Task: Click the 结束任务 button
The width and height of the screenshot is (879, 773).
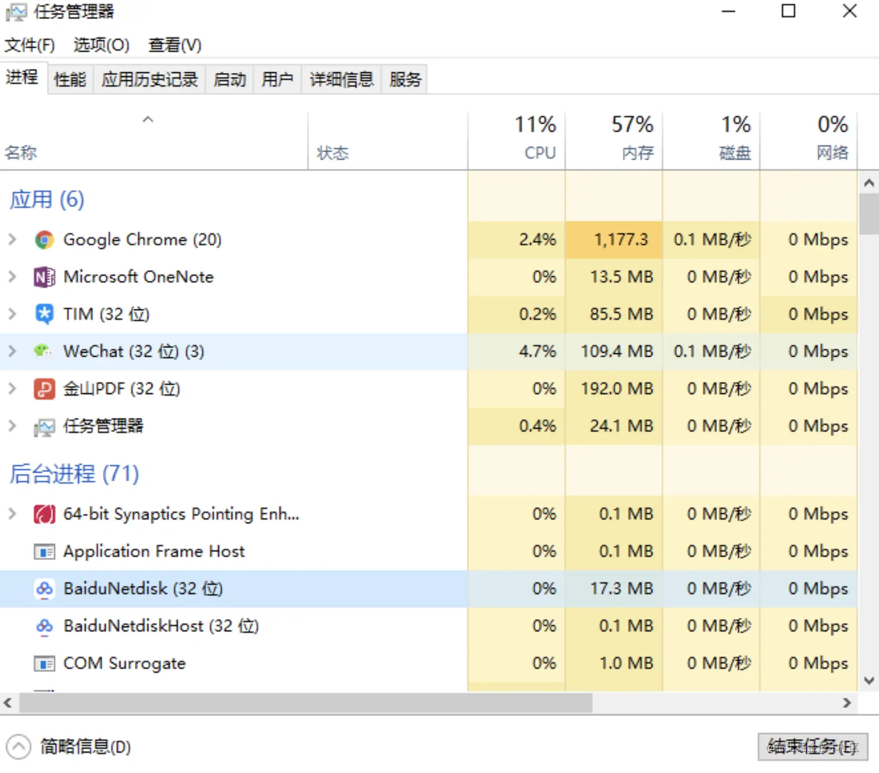Action: [813, 747]
